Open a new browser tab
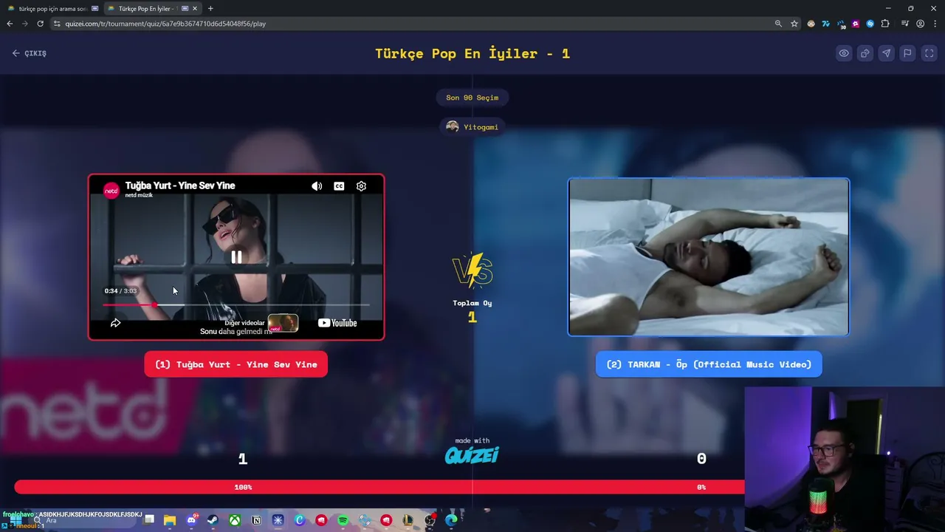This screenshot has height=532, width=945. point(210,9)
